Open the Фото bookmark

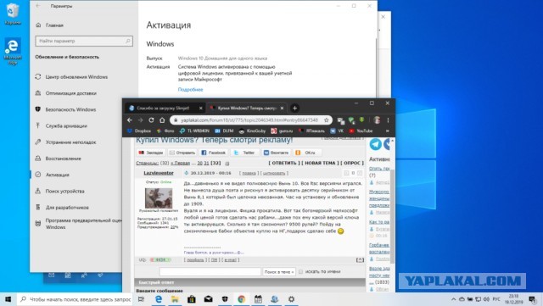[x=165, y=131]
